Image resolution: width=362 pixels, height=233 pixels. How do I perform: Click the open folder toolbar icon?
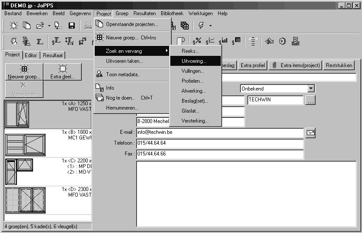[40, 25]
